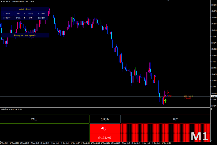Click the current price tag 173.405 on scale
Image resolution: width=217 pixels, height=145 pixels.
click(x=214, y=96)
